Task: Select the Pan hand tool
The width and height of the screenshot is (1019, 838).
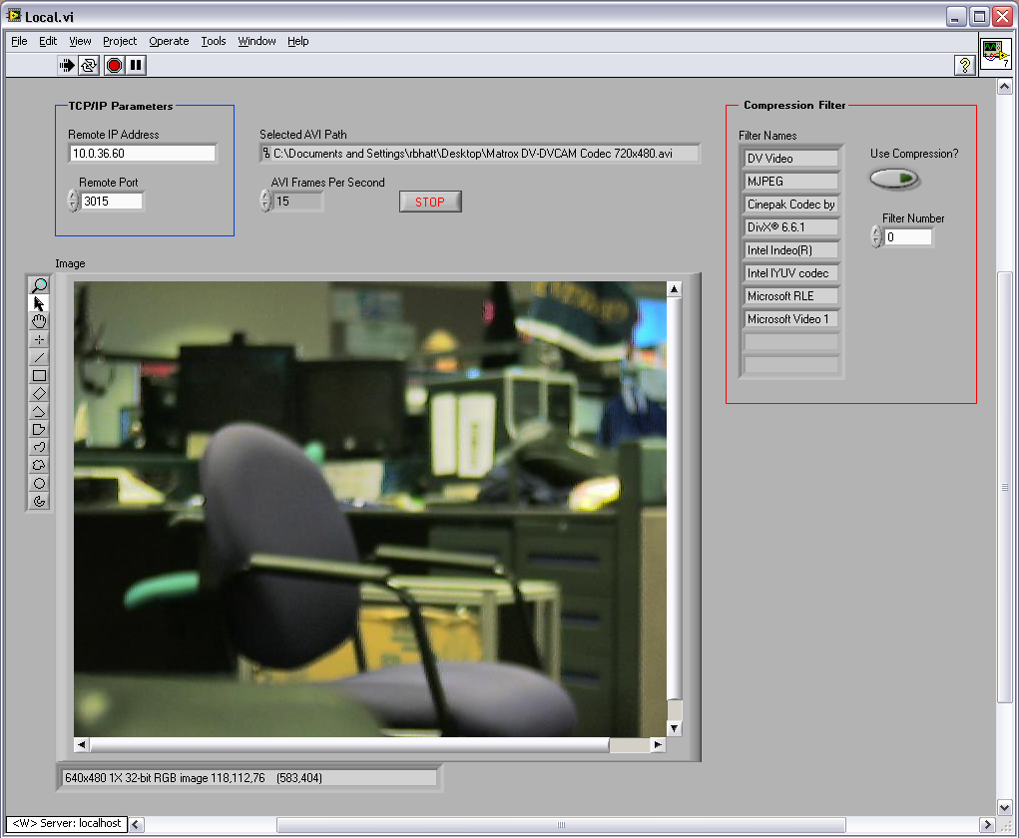Action: (x=40, y=321)
